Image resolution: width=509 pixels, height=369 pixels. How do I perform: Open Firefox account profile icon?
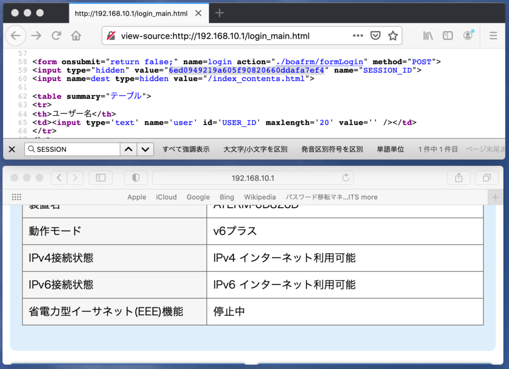[468, 36]
